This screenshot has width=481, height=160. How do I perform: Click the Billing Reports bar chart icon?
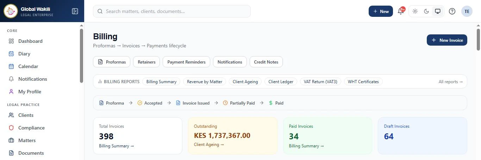tap(100, 82)
